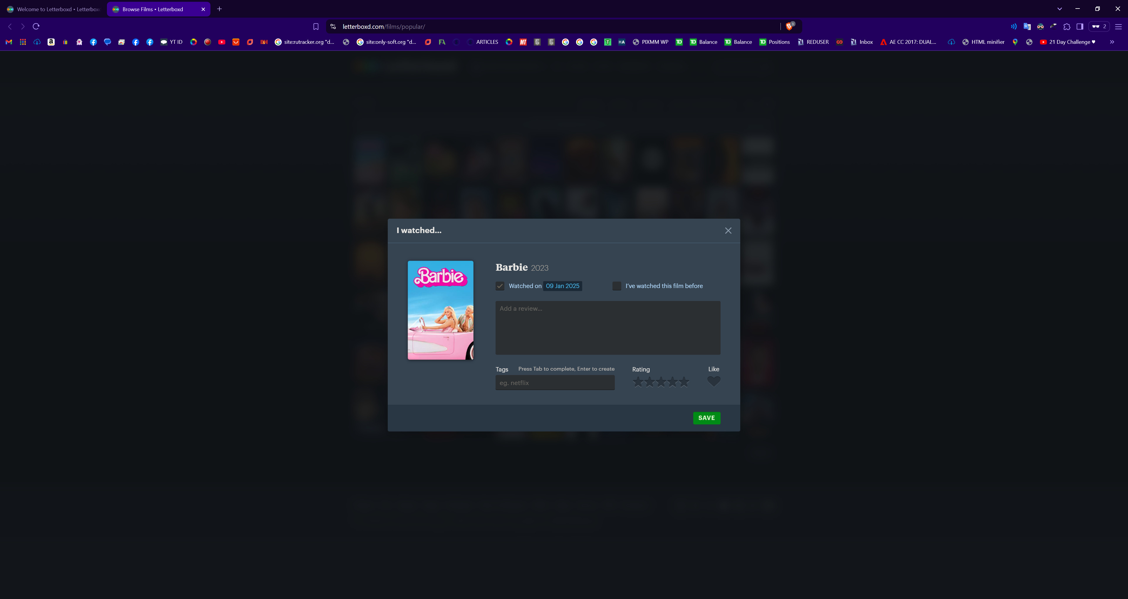Click the disabled browser forward arrow
The height and width of the screenshot is (599, 1128).
coord(23,26)
